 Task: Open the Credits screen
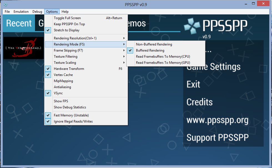tap(200, 102)
